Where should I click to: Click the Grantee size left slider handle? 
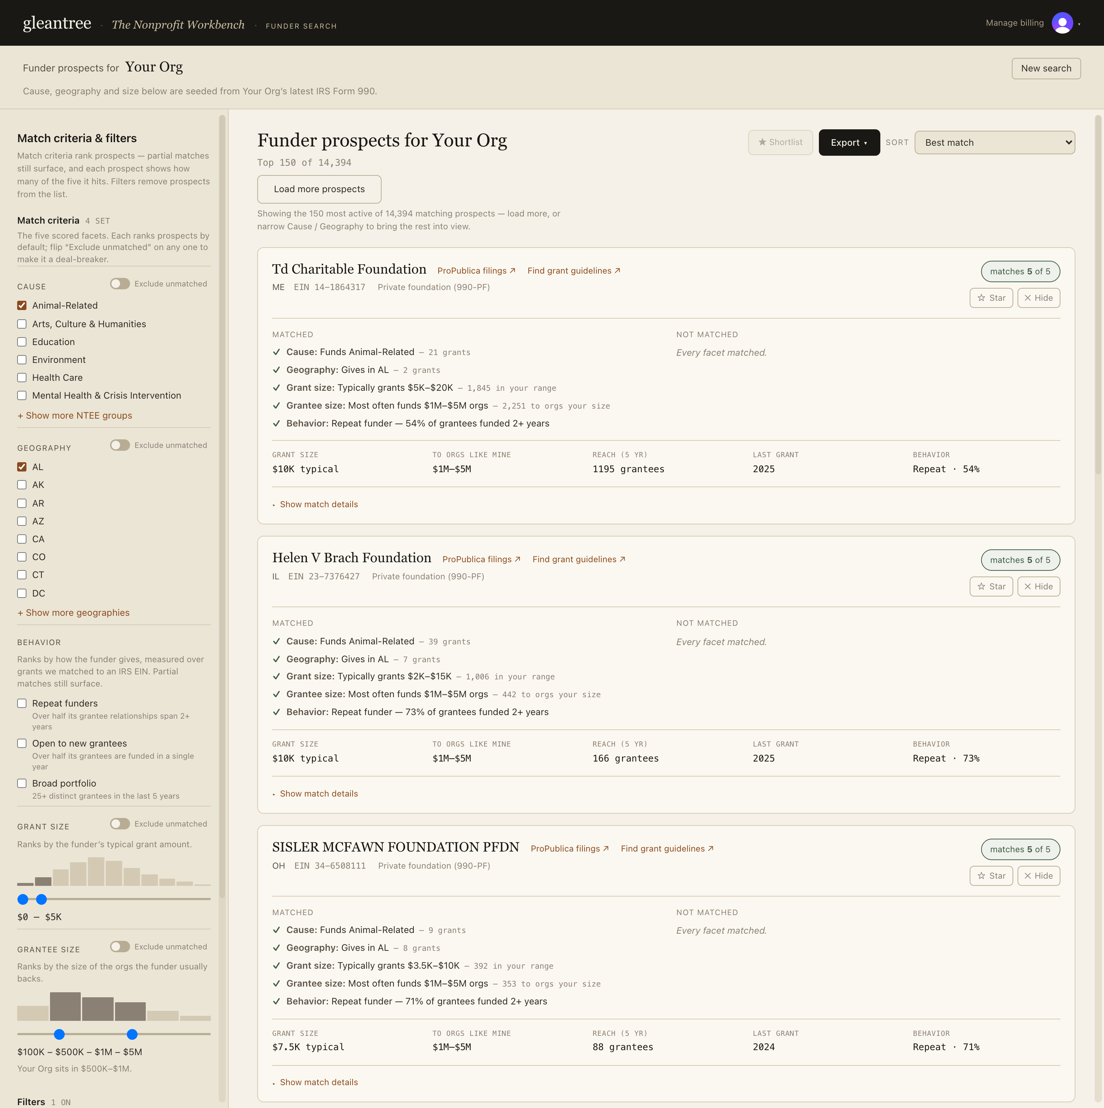(x=59, y=1034)
